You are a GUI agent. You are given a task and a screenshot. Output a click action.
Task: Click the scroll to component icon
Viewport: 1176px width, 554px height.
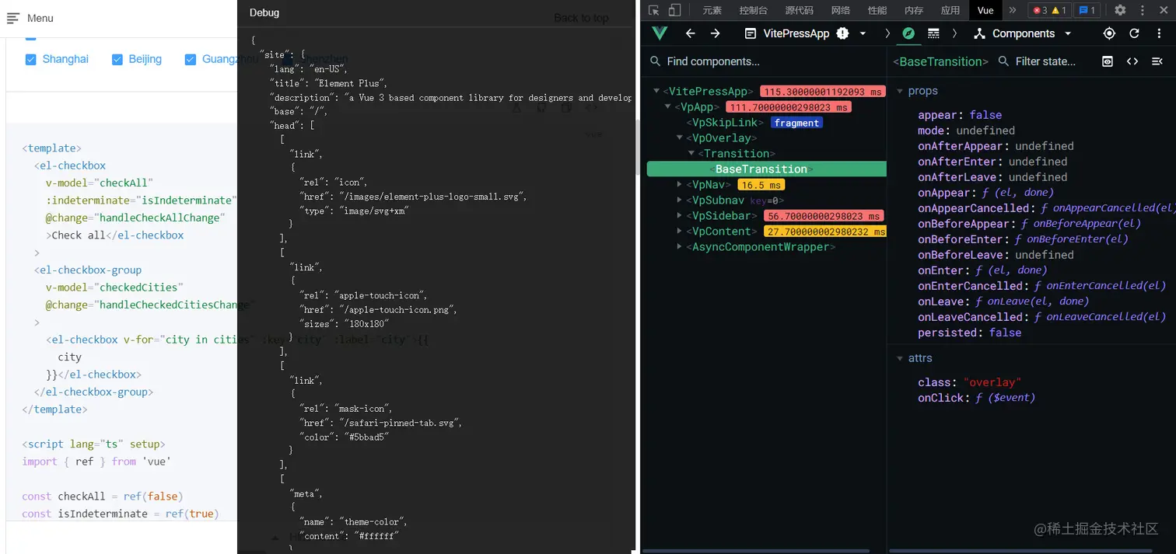[1108, 61]
